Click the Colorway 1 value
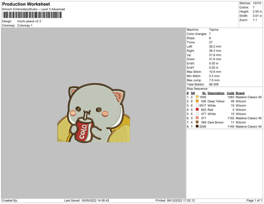 25,25
